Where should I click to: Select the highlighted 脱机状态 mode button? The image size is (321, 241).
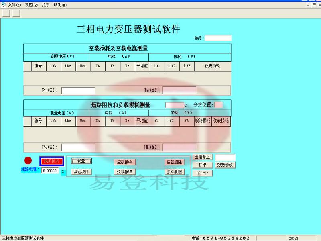point(51,161)
